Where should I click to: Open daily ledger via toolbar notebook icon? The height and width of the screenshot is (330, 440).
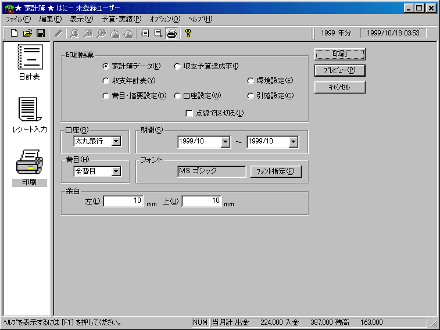click(x=145, y=33)
